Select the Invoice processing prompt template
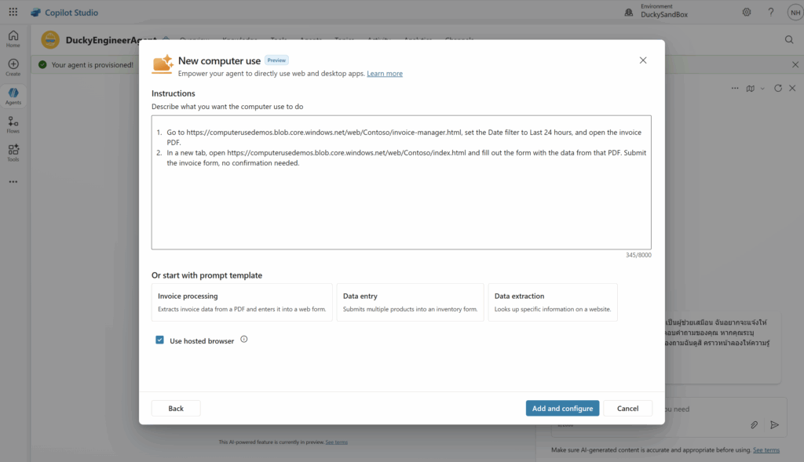Screen dimensions: 804x462 coord(242,302)
